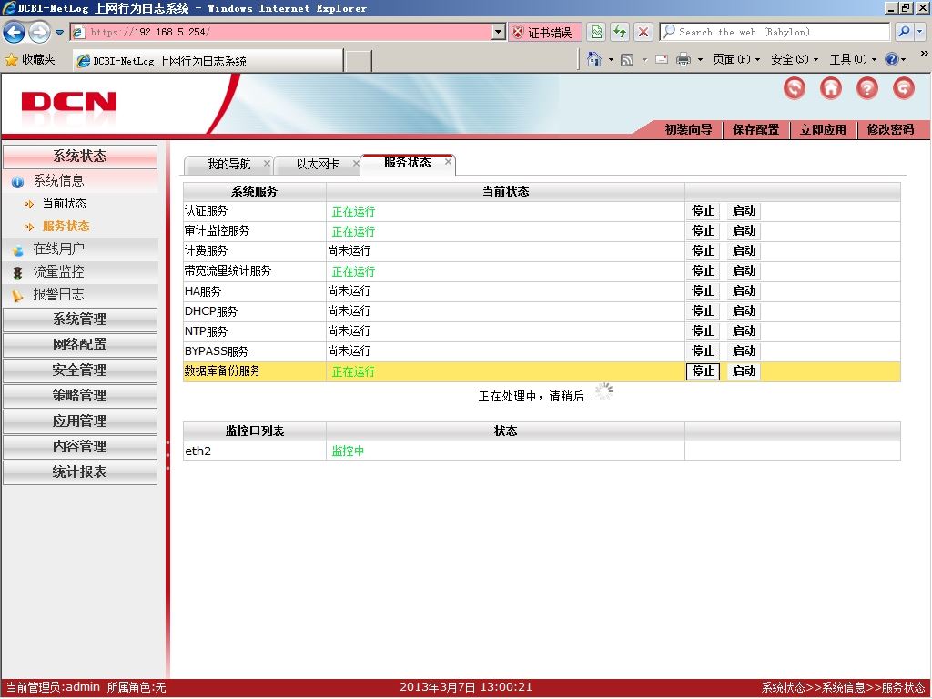The width and height of the screenshot is (932, 699).
Task: Open the 页面(P) menu
Action: [736, 59]
